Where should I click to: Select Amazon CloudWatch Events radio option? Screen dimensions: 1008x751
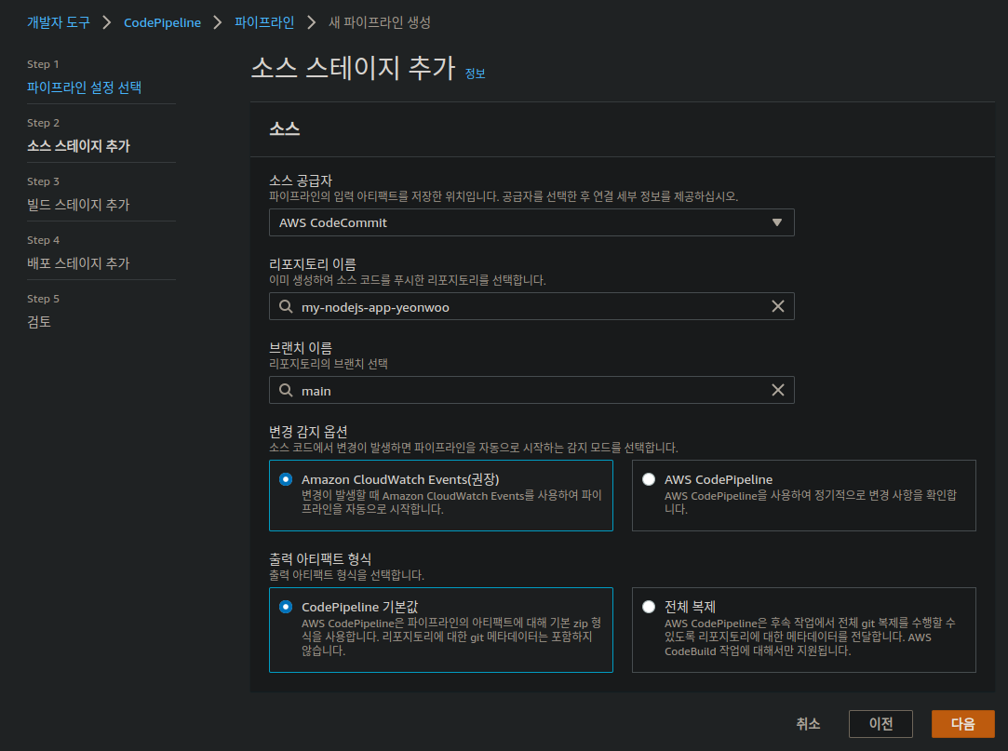286,479
